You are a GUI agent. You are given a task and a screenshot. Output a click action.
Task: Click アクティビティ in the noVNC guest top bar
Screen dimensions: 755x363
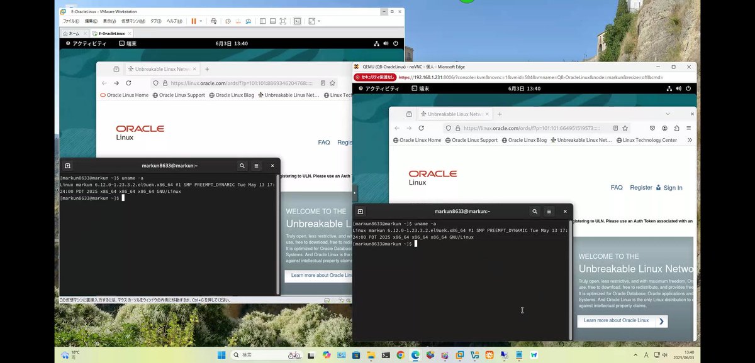coord(377,89)
